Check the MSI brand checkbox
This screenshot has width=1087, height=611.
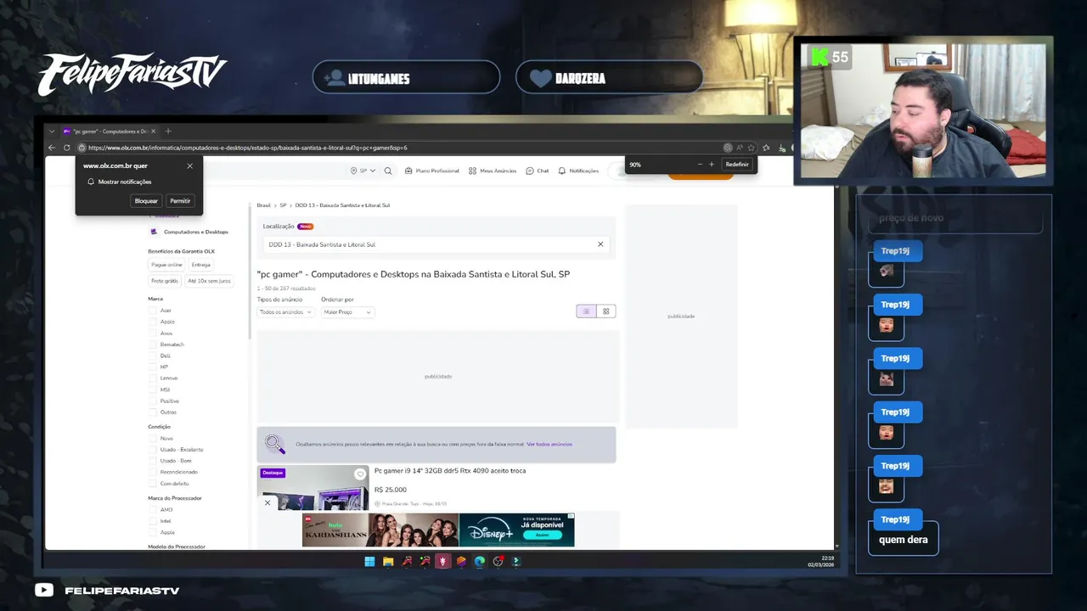(x=154, y=390)
